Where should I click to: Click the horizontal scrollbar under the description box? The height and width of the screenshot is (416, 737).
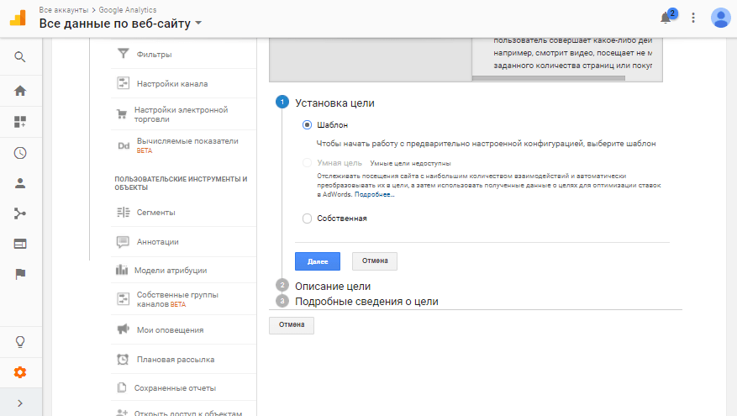tap(548, 78)
